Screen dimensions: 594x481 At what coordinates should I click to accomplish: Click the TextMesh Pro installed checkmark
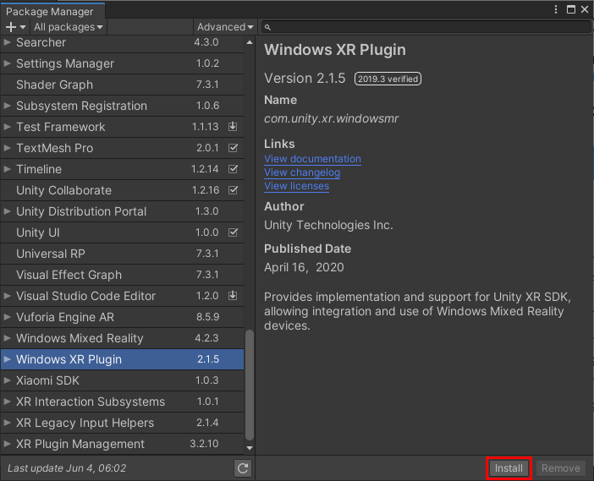[x=234, y=148]
